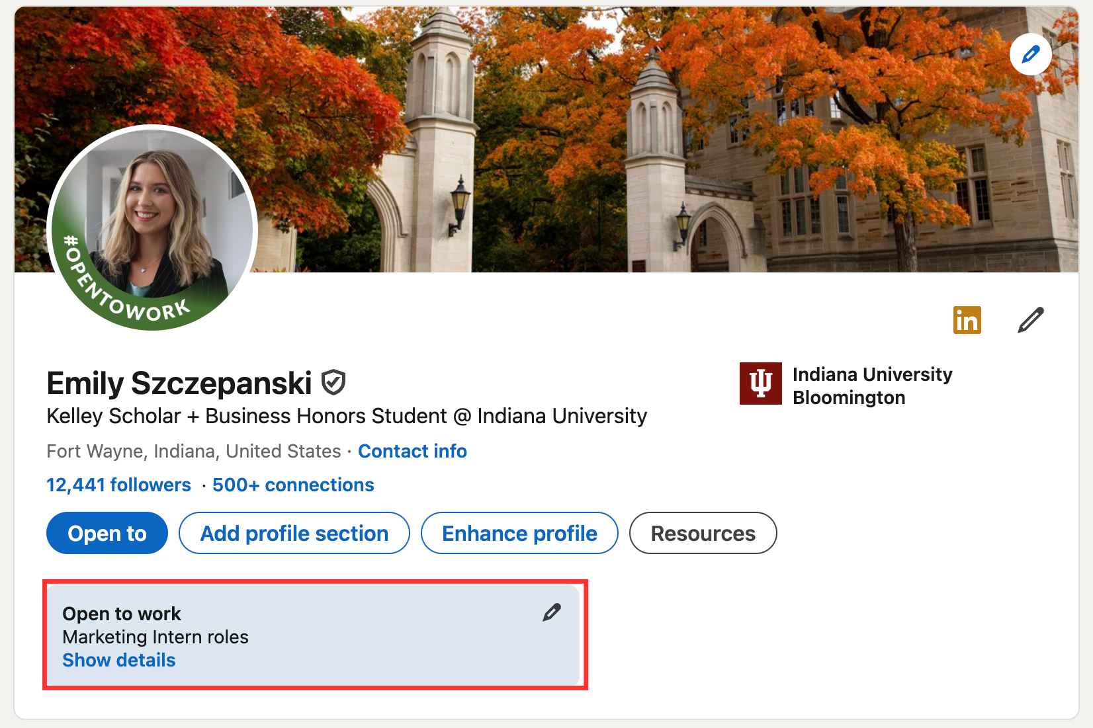The image size is (1093, 728).
Task: View the 12,441 followers list
Action: tap(118, 485)
